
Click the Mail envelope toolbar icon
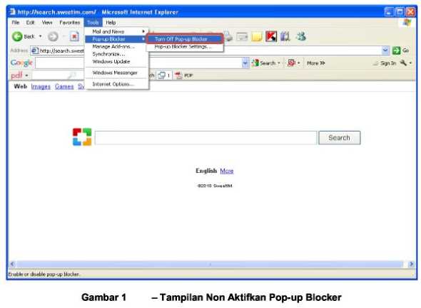pos(242,37)
